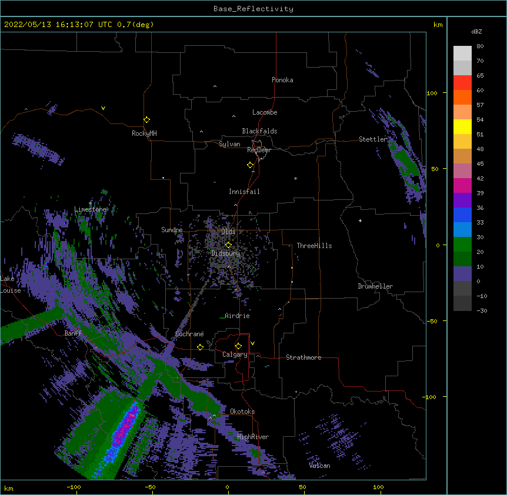Click the white asterisk marker east of Innisfail
Screen dimensions: 507x495
(295, 178)
